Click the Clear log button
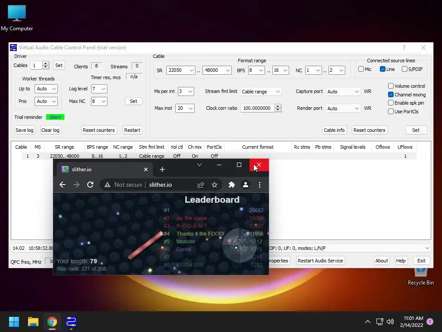This screenshot has width=442, height=332. 50,130
